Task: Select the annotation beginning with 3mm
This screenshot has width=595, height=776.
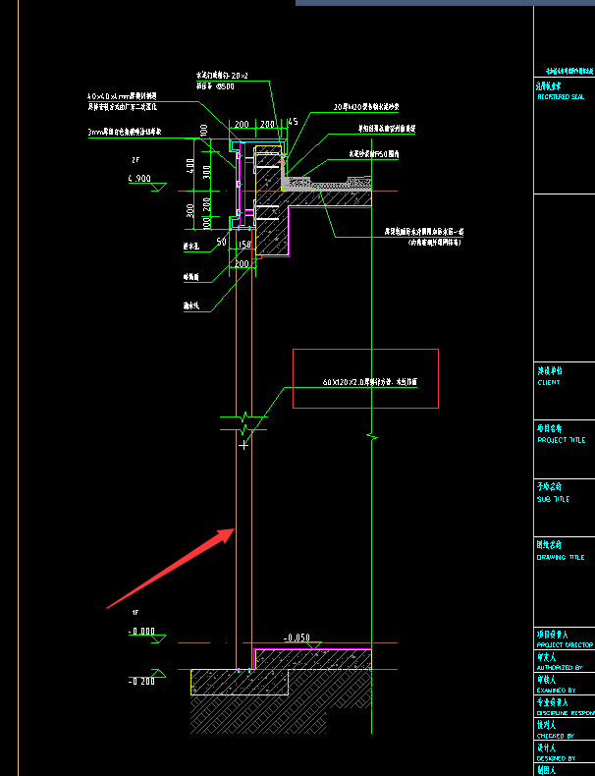Action: pos(125,133)
